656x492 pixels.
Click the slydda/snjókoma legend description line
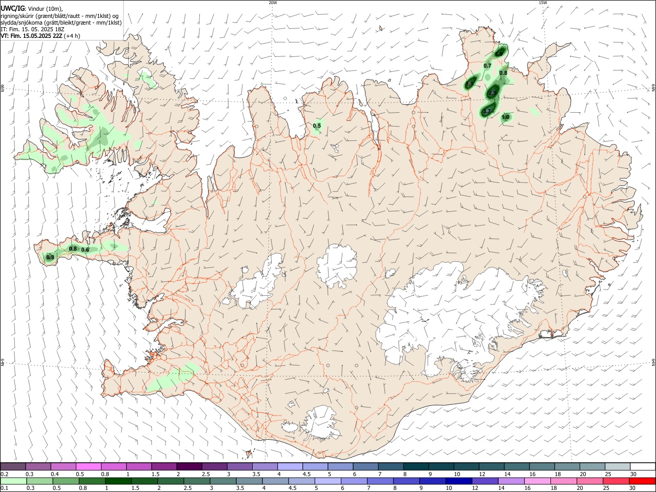click(x=61, y=23)
